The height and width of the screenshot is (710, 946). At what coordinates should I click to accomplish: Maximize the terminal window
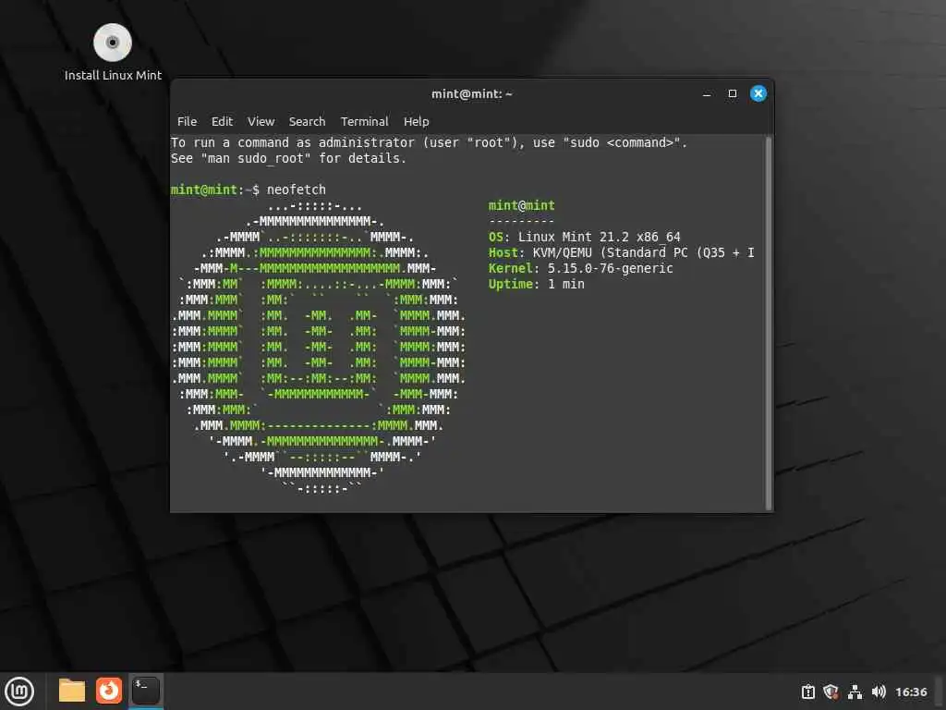[x=733, y=93]
